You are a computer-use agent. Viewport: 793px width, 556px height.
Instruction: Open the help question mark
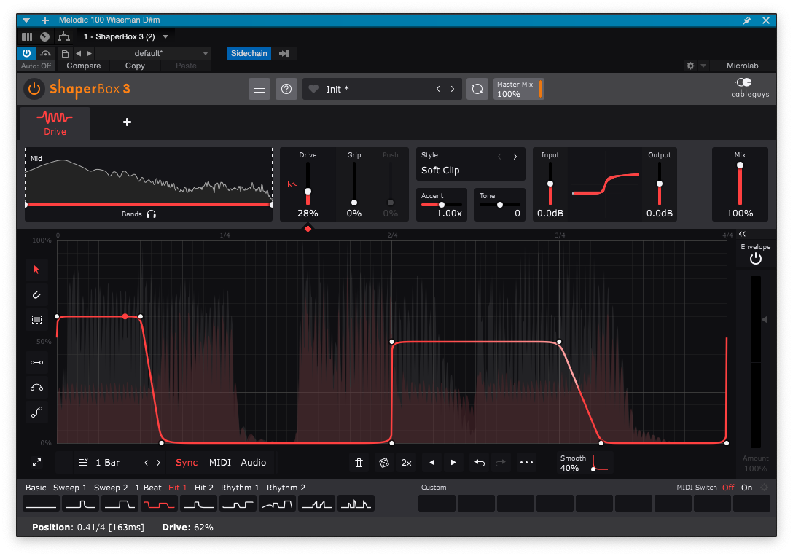coord(286,89)
